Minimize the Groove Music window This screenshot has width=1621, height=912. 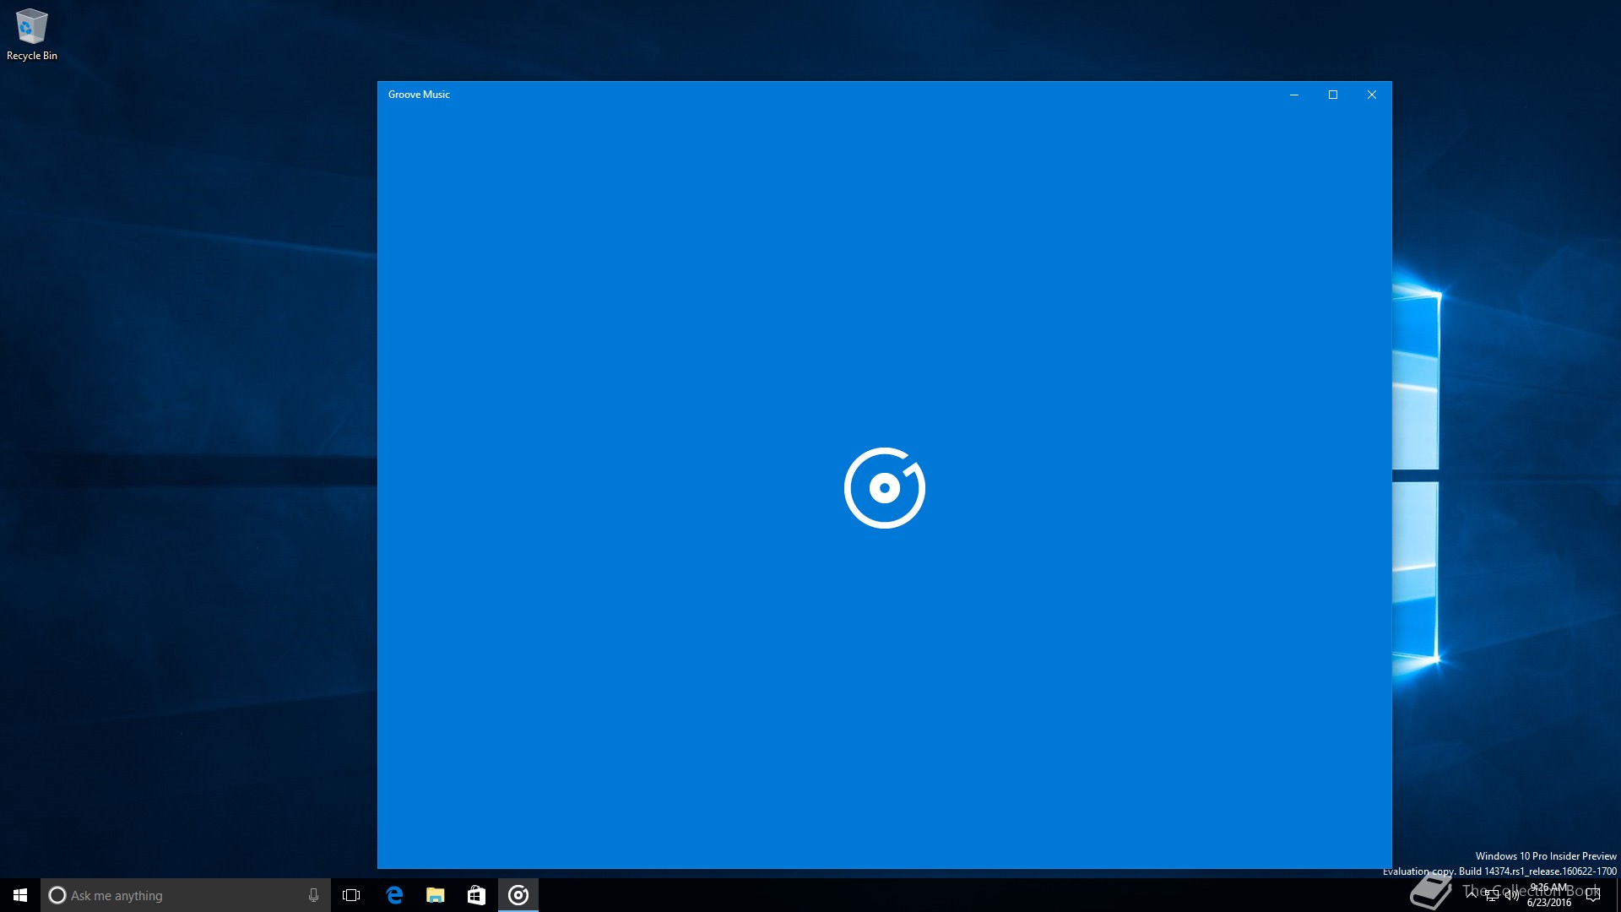tap(1293, 95)
